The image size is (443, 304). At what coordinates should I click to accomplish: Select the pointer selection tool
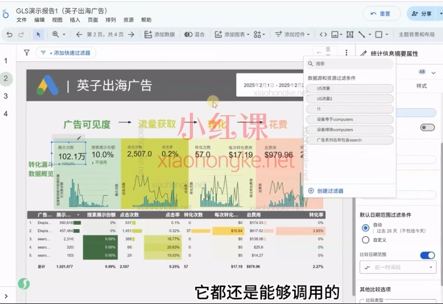point(38,34)
